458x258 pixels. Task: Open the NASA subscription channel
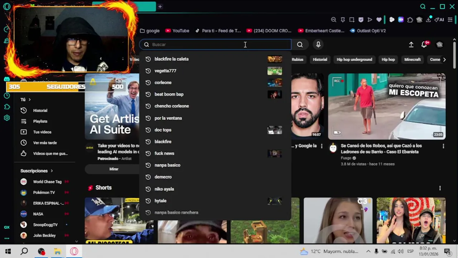[38, 214]
